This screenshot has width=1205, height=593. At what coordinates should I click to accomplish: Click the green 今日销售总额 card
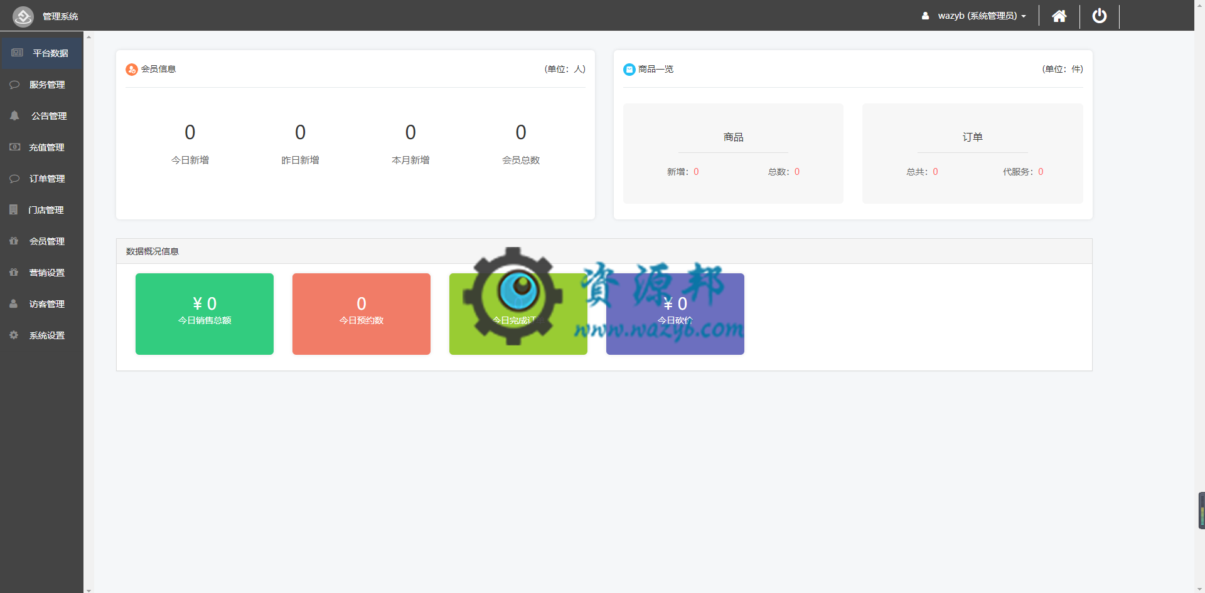205,314
